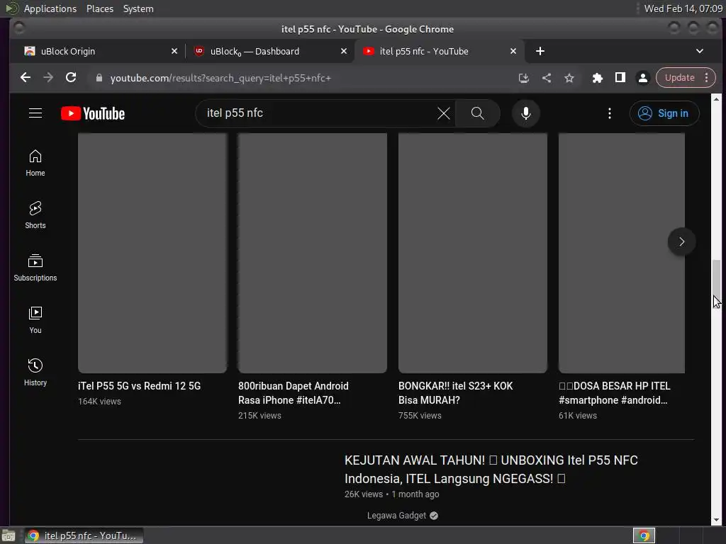726x544 pixels.
Task: Expand the tab search dropdown arrow
Action: point(700,51)
